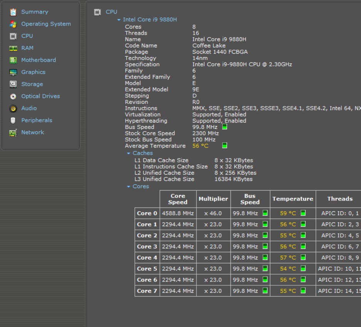This screenshot has height=327, width=361.
Task: Collapse the Intel Core i9 9880H section
Action: pos(119,20)
